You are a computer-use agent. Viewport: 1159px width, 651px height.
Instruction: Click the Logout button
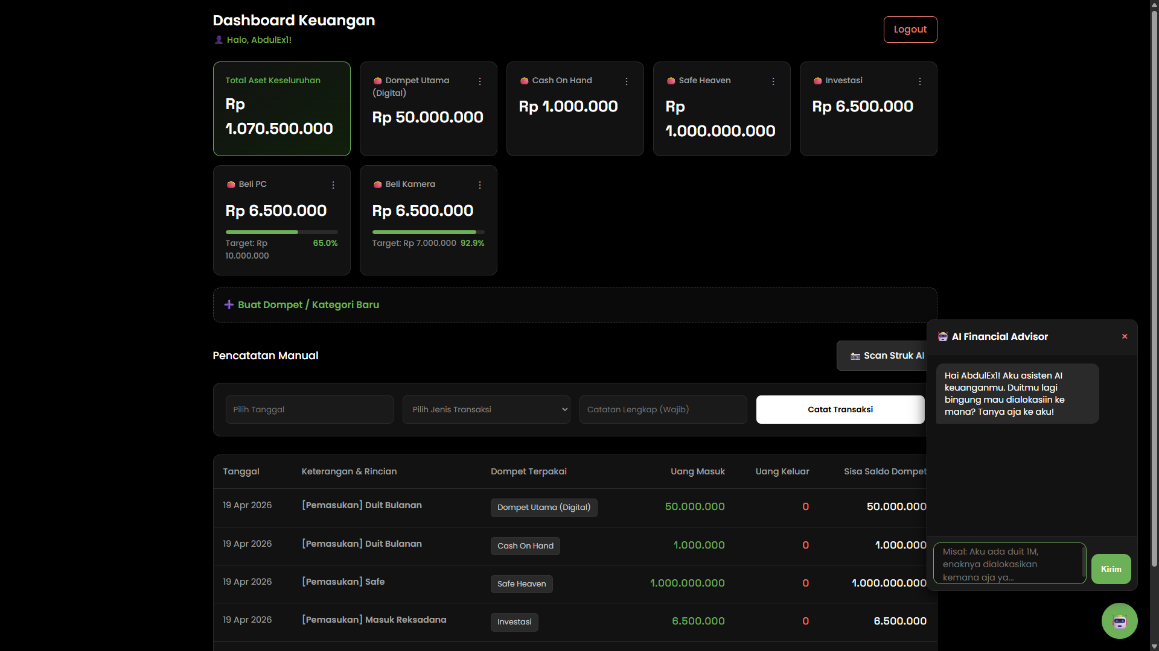click(910, 30)
